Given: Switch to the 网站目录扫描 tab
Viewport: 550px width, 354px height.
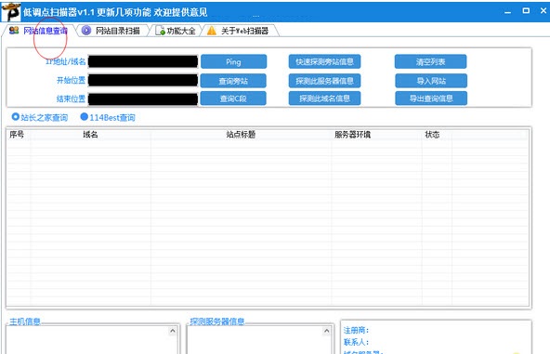Looking at the screenshot, I should pyautogui.click(x=112, y=31).
